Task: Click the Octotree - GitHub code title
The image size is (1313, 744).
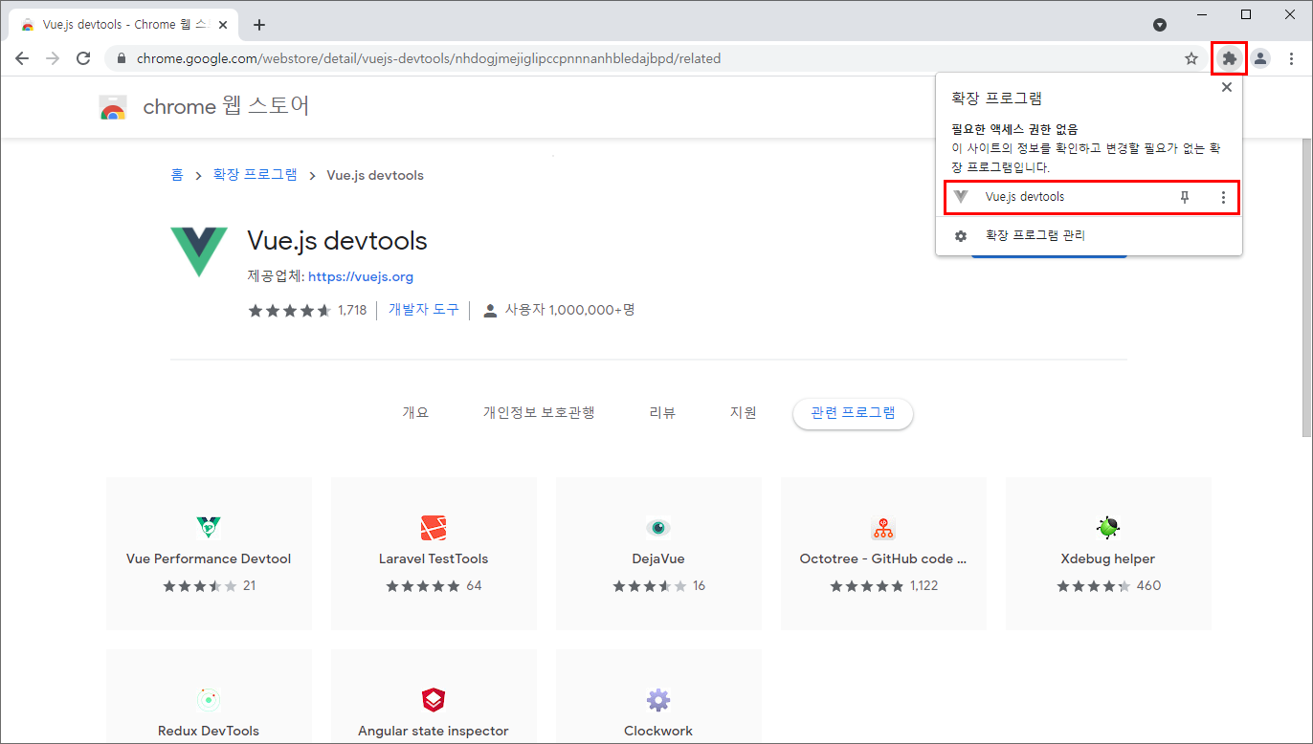Action: [x=883, y=558]
